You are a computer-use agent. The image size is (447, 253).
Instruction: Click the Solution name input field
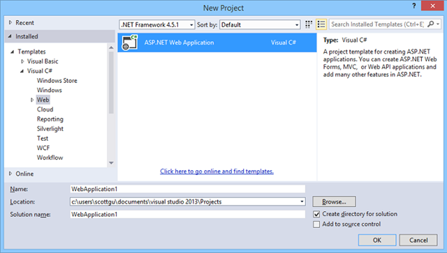coord(188,214)
